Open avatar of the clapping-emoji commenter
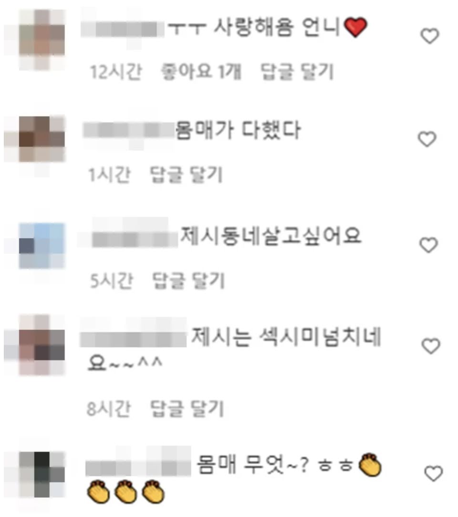The height and width of the screenshot is (517, 458). (42, 475)
